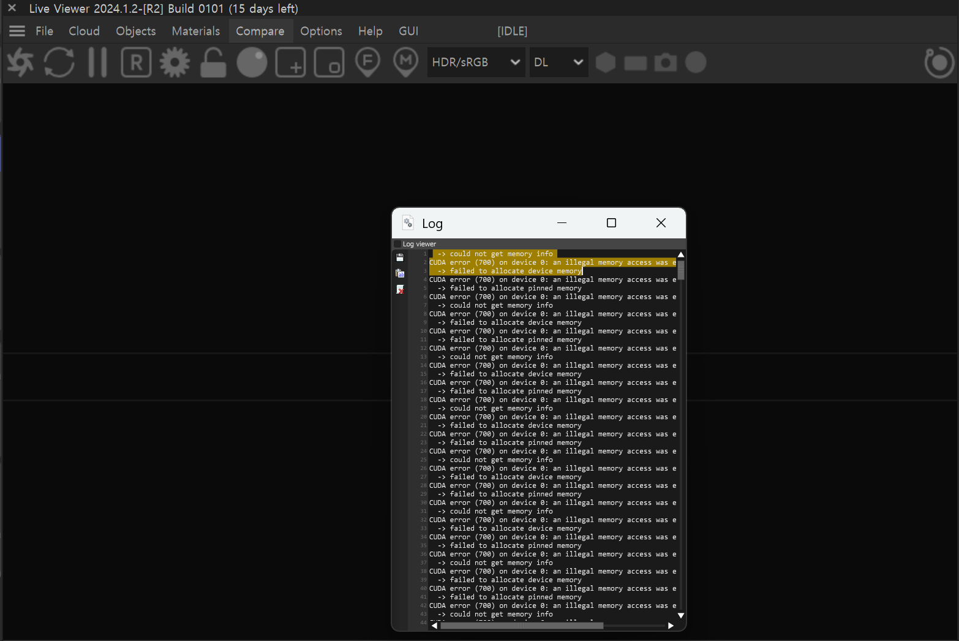This screenshot has width=959, height=641.
Task: Restart the render with the refresh icon
Action: (59, 63)
